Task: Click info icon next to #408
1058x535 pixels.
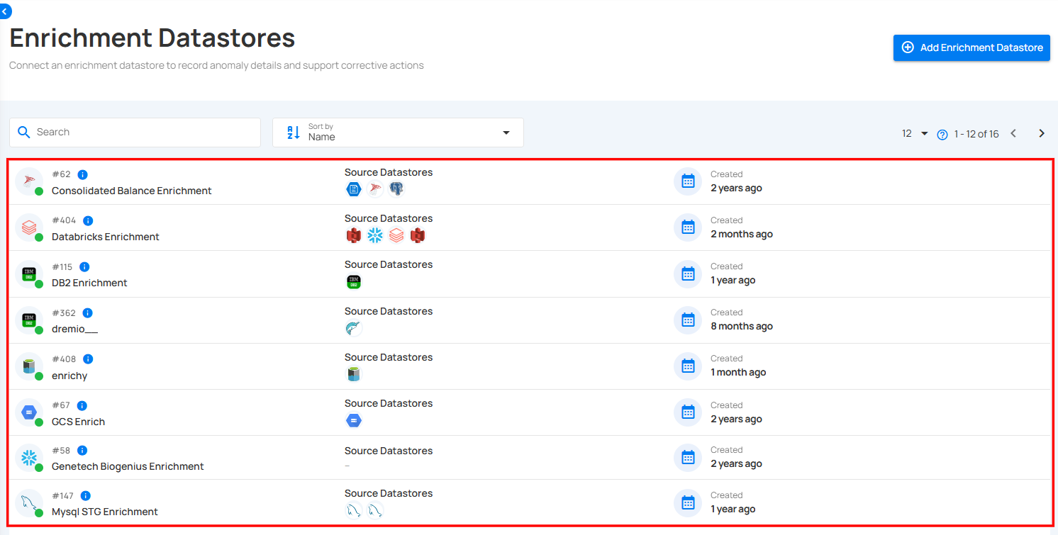Action: pos(88,359)
